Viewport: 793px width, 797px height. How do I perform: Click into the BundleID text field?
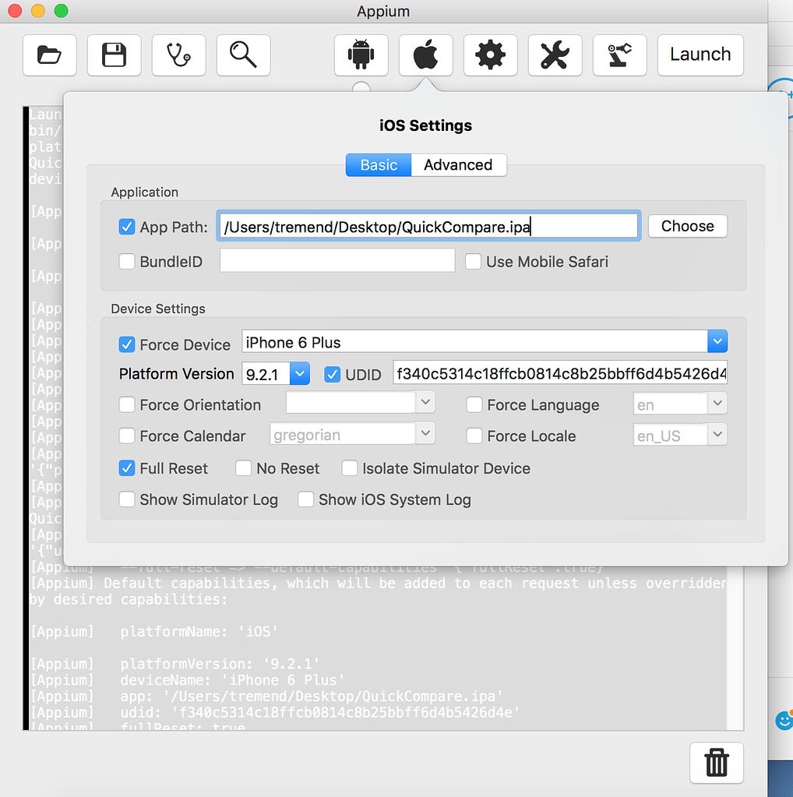click(x=337, y=261)
